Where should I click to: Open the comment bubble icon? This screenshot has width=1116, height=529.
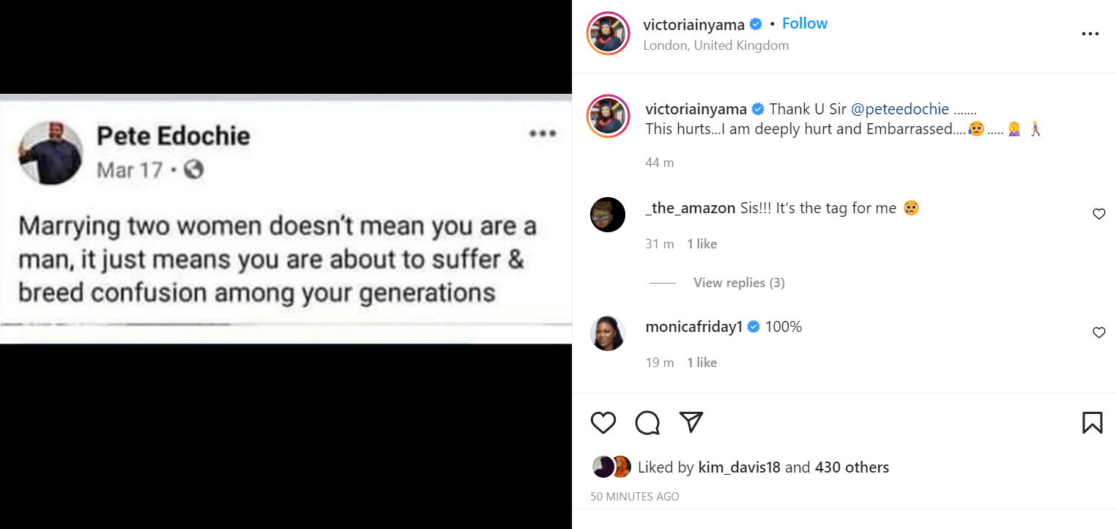click(647, 423)
